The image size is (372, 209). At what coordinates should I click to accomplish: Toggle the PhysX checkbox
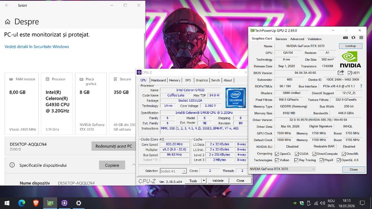tap(321, 160)
